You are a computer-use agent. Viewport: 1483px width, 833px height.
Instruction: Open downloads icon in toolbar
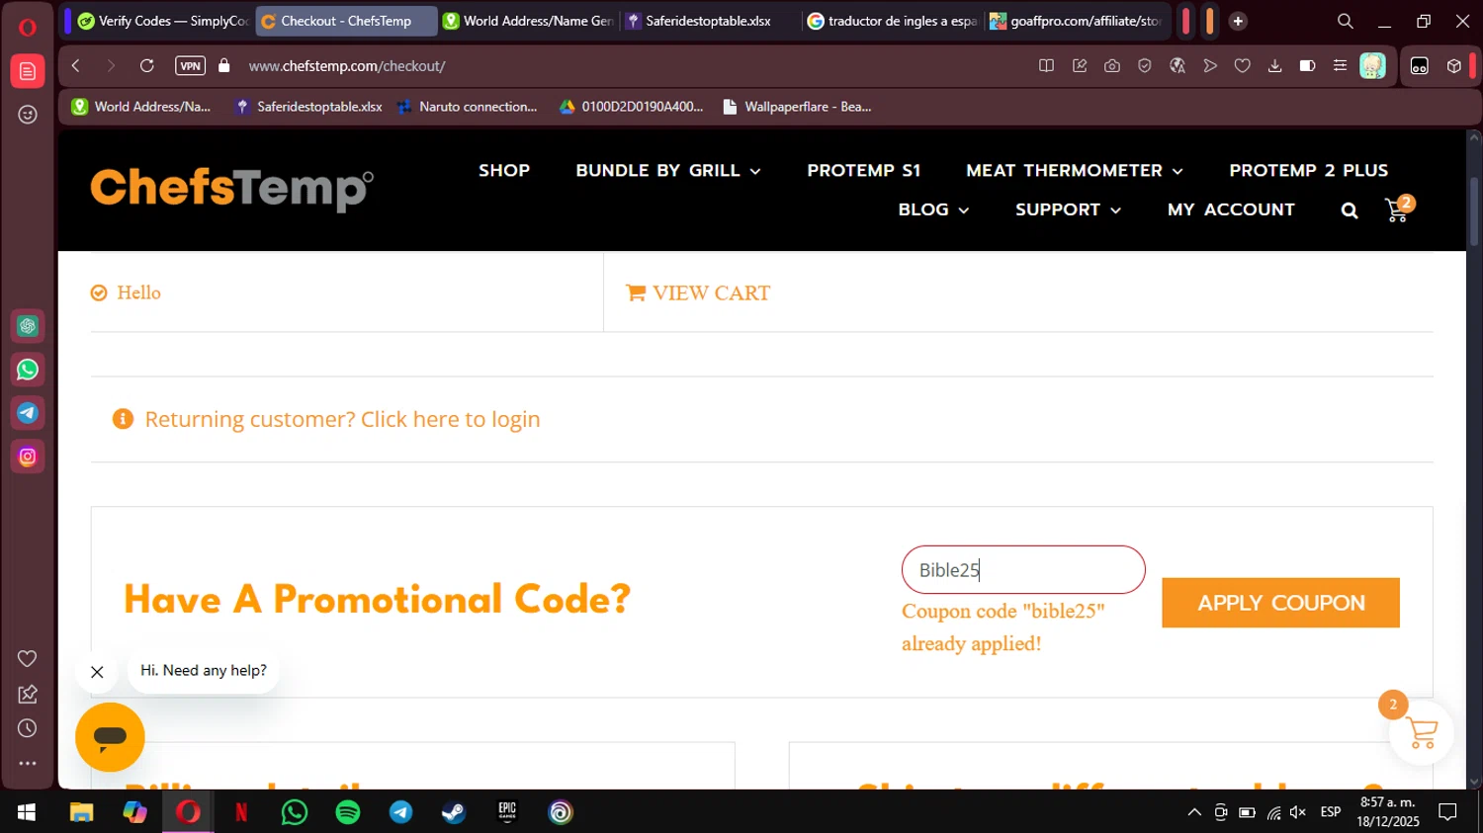click(1274, 66)
